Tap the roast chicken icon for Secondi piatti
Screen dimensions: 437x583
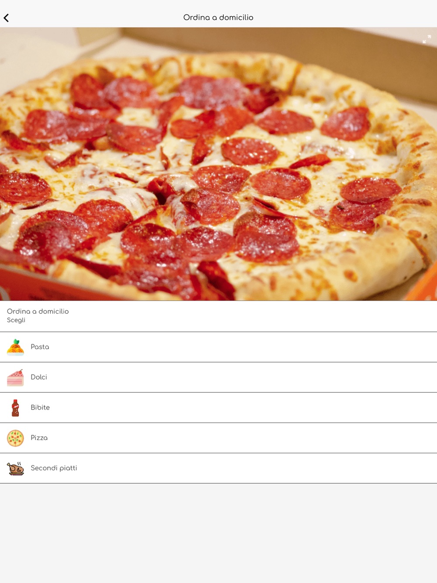[15, 468]
